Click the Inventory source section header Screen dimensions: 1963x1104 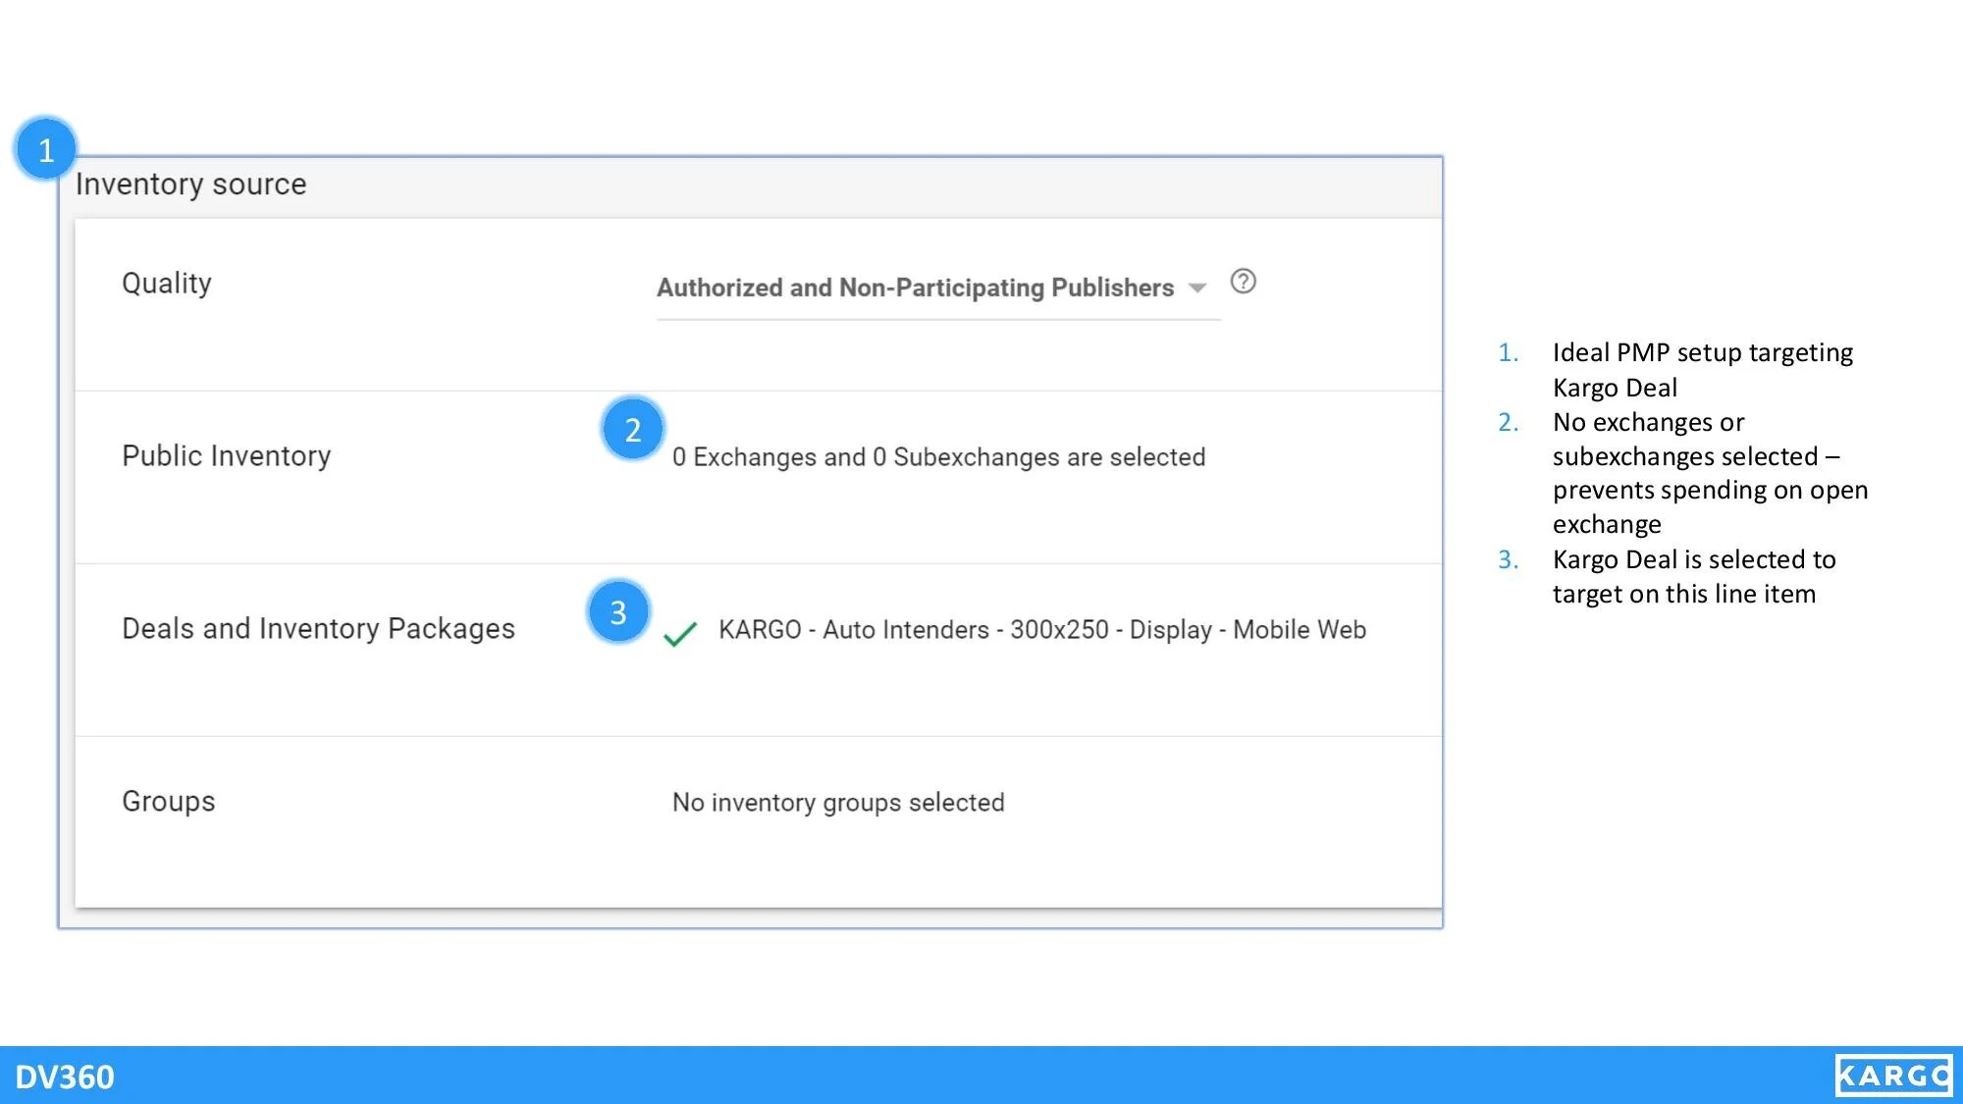(190, 184)
